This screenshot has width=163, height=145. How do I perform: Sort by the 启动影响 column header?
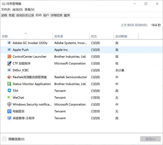(126, 36)
